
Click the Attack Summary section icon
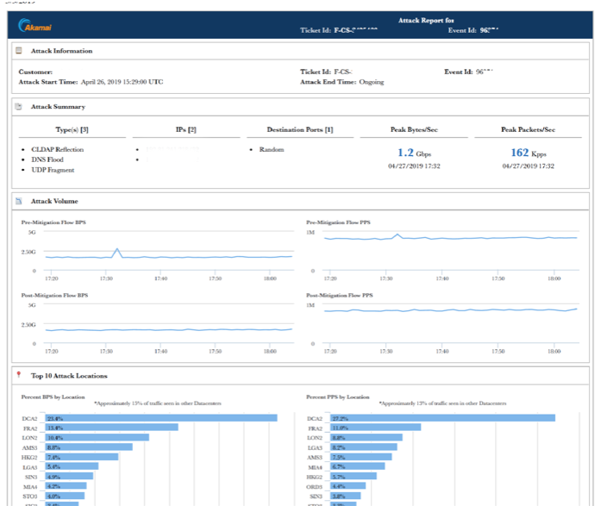tap(19, 107)
